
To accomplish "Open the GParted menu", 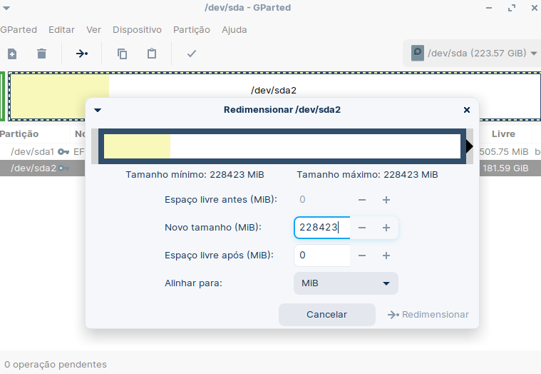I will (x=19, y=30).
